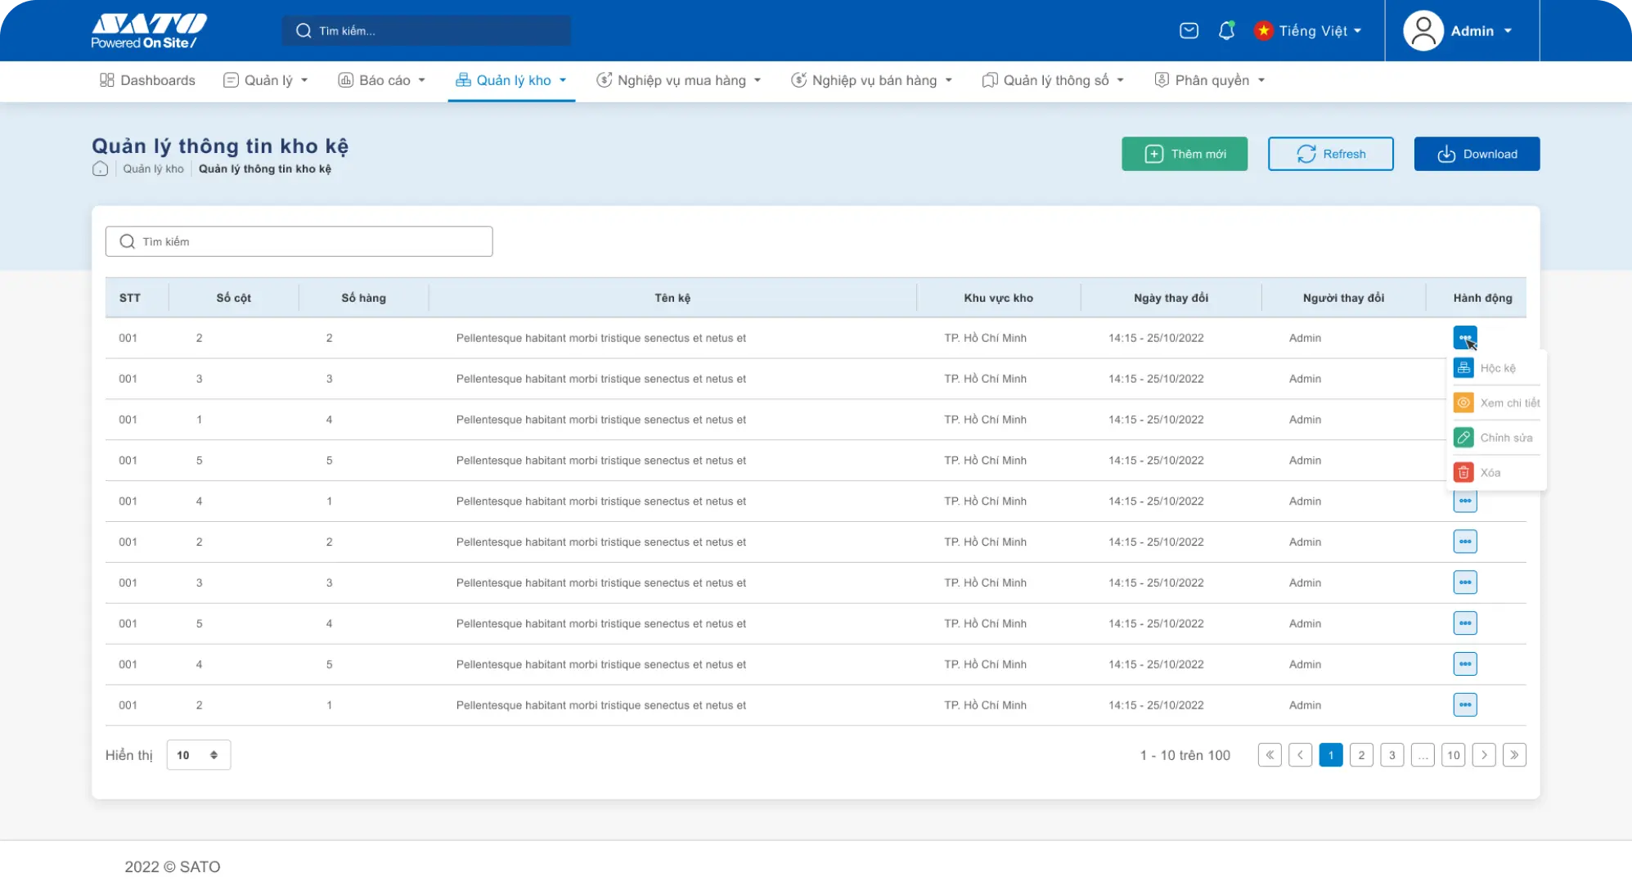Image resolution: width=1632 pixels, height=895 pixels.
Task: Click the Admin user avatar
Action: pos(1423,31)
